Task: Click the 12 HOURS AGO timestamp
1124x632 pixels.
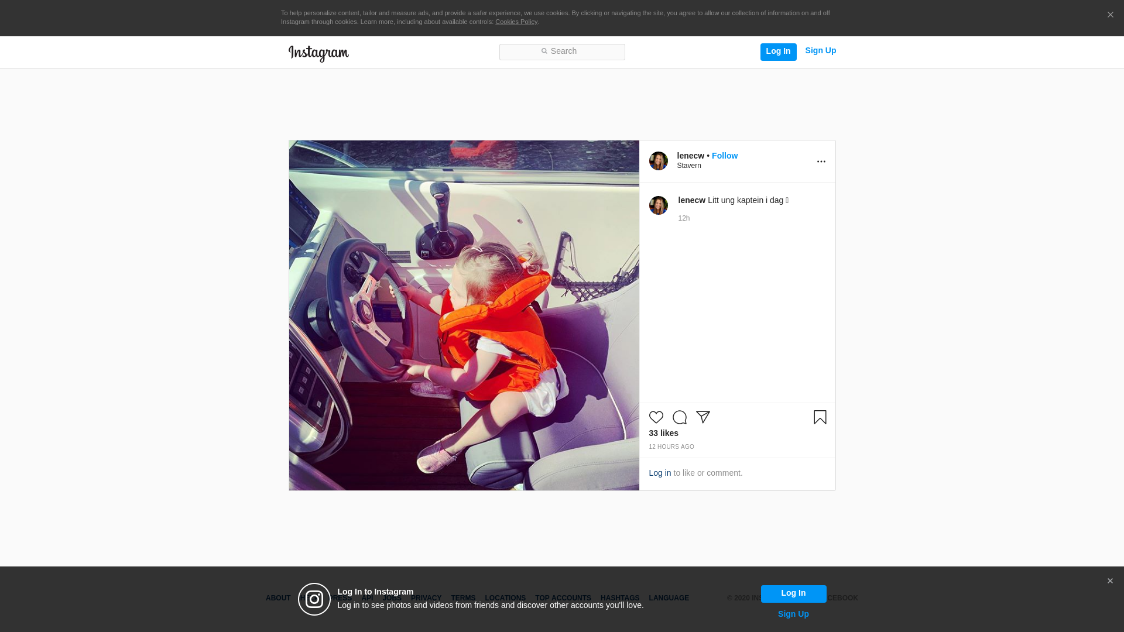Action: pyautogui.click(x=671, y=447)
